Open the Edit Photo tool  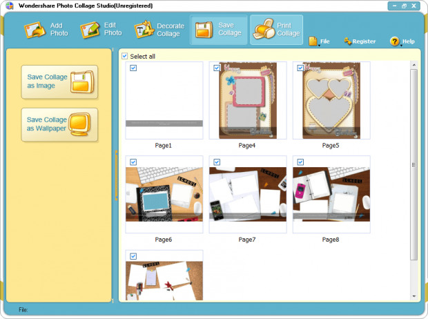pos(101,30)
